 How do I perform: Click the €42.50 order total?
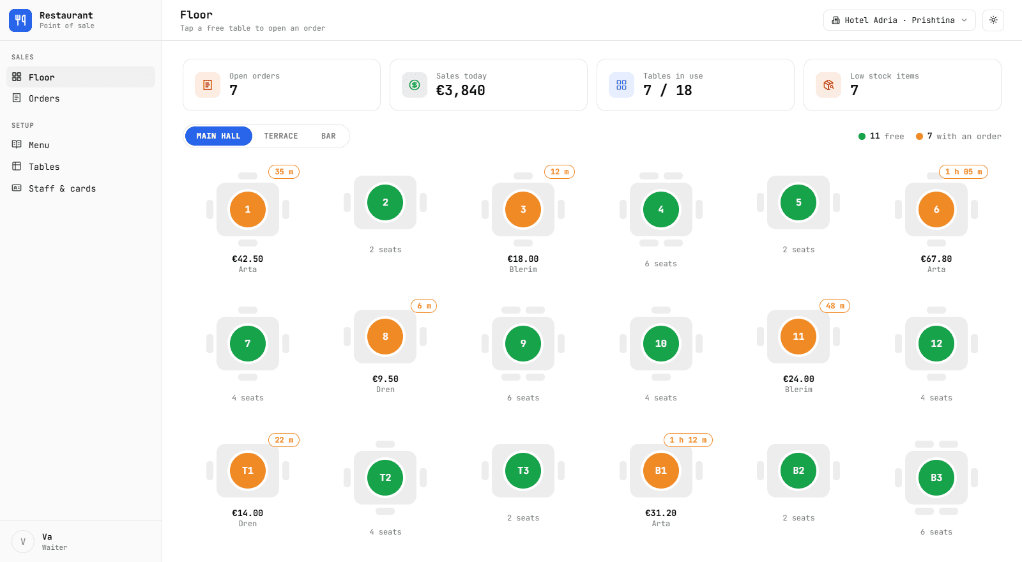coord(248,259)
